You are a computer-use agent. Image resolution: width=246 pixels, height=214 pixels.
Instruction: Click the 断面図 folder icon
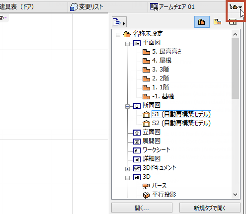click(137, 106)
